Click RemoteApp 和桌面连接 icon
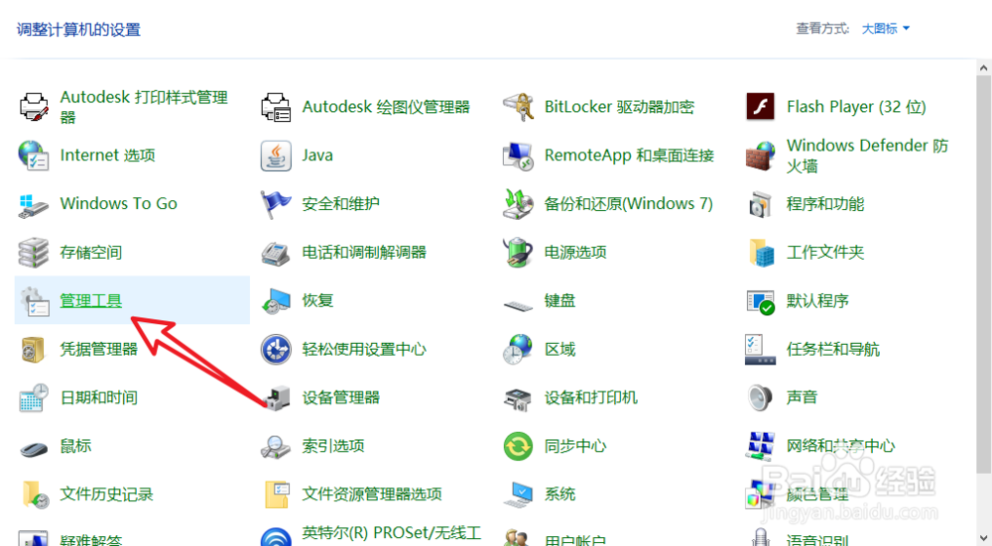 pyautogui.click(x=518, y=156)
